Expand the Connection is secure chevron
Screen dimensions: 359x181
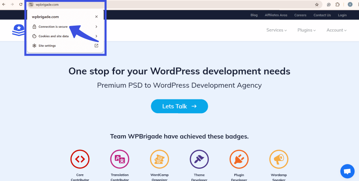(97, 27)
